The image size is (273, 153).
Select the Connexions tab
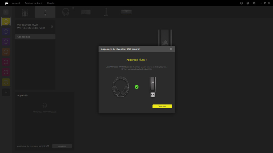click(35, 37)
